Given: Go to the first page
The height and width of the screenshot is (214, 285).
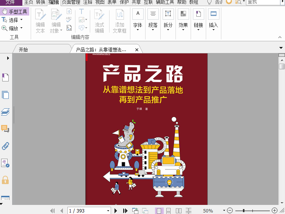Looking at the screenshot, I should [x=52, y=211].
